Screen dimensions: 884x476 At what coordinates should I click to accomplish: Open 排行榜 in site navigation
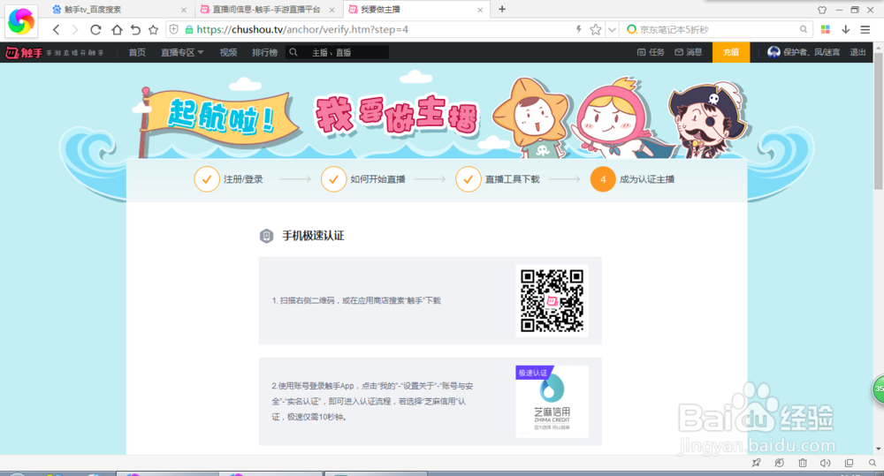point(264,52)
